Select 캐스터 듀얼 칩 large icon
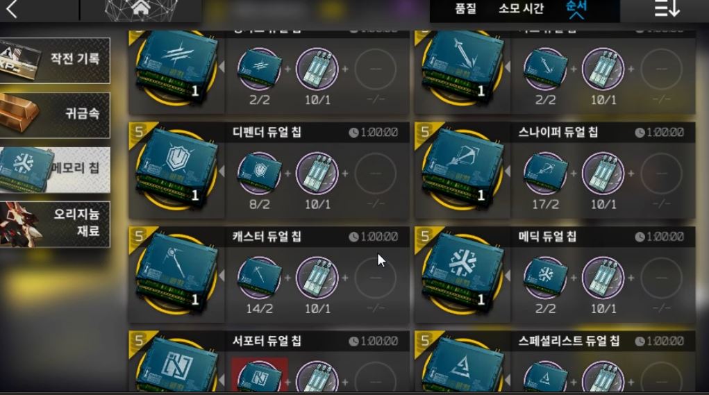 (176, 274)
